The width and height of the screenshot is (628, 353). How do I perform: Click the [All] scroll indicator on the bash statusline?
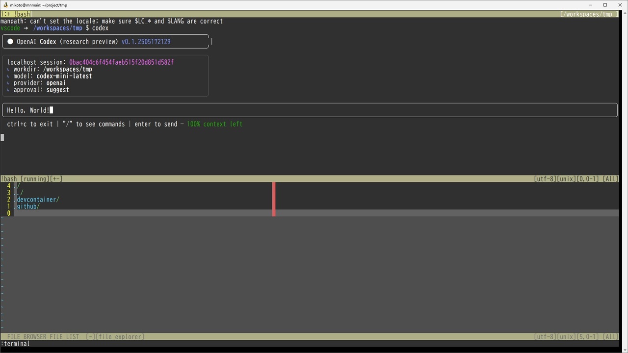point(610,179)
